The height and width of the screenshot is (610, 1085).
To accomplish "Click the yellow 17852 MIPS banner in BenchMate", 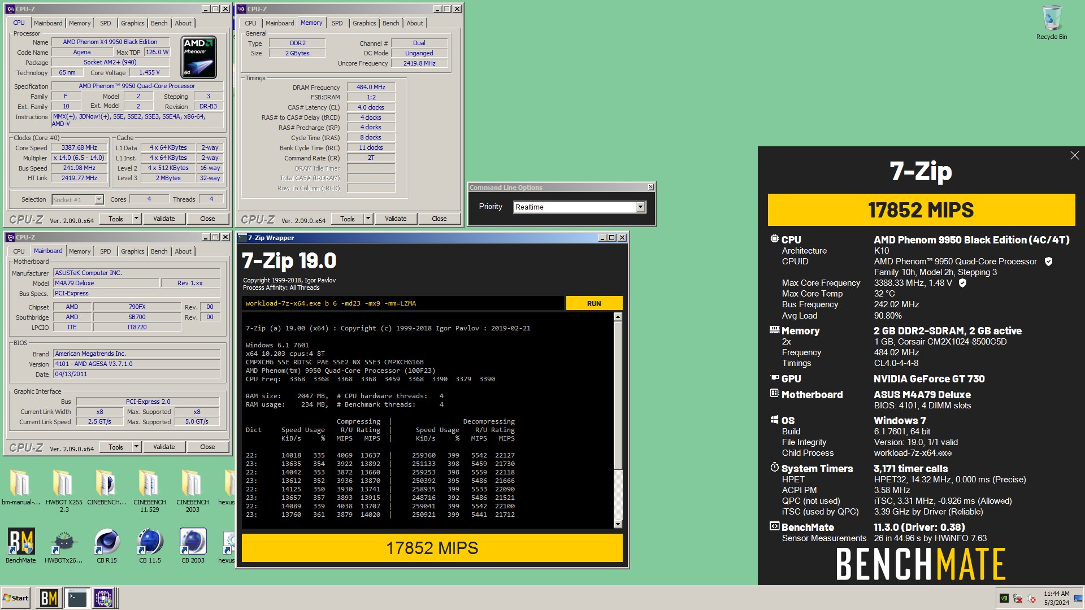I will click(x=921, y=210).
